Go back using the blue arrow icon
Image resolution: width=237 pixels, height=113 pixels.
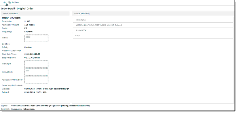5,2
